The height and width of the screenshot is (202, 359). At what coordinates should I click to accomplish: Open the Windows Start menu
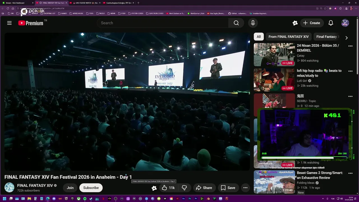pos(4,199)
